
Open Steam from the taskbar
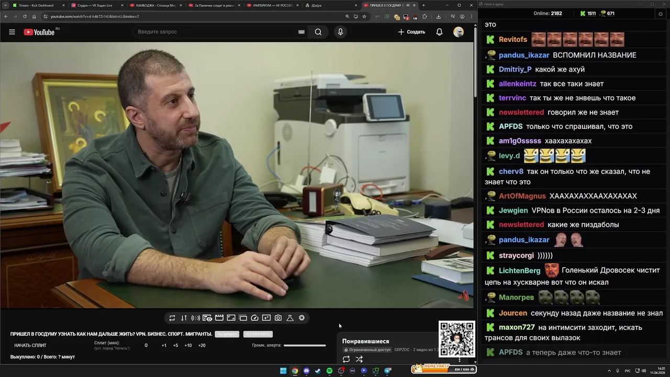click(318, 371)
